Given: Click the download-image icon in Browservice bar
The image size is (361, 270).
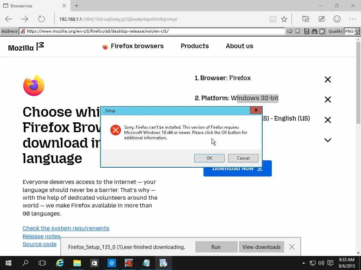Looking at the screenshot, I should (x=307, y=31).
